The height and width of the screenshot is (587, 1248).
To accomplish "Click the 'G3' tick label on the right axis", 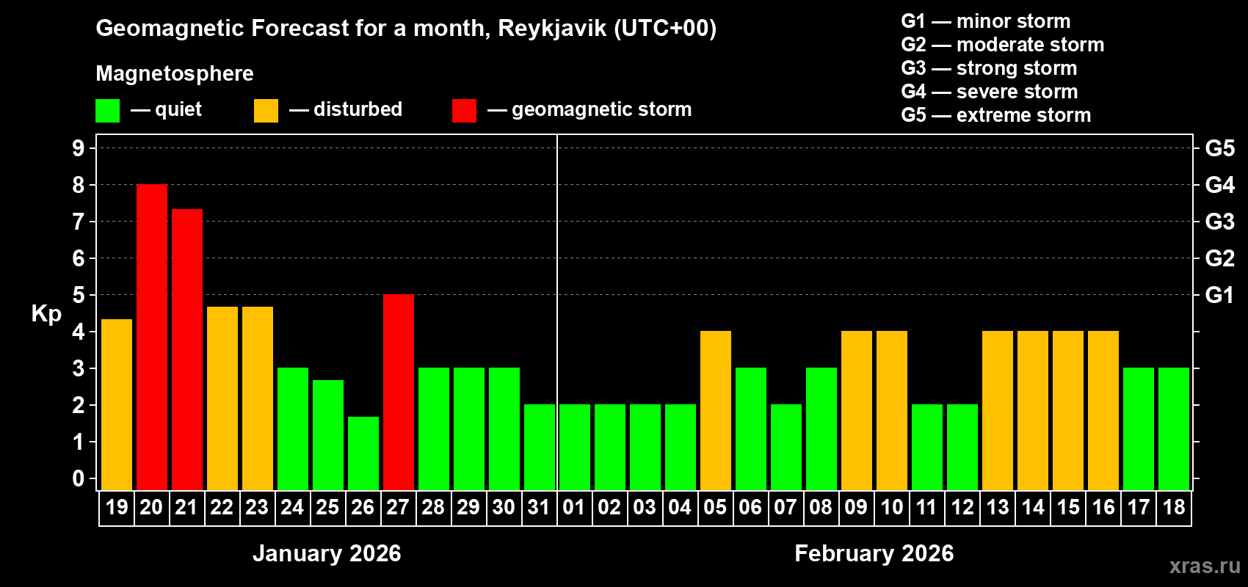I will point(1220,222).
